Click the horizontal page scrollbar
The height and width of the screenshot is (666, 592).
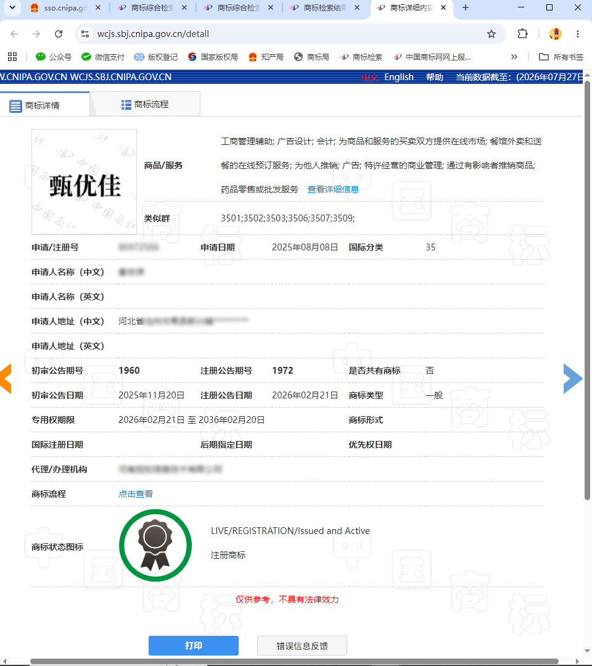point(294,661)
